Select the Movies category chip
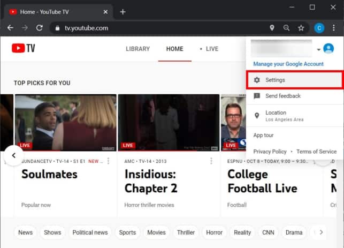This screenshot has height=248, width=344. tap(156, 232)
